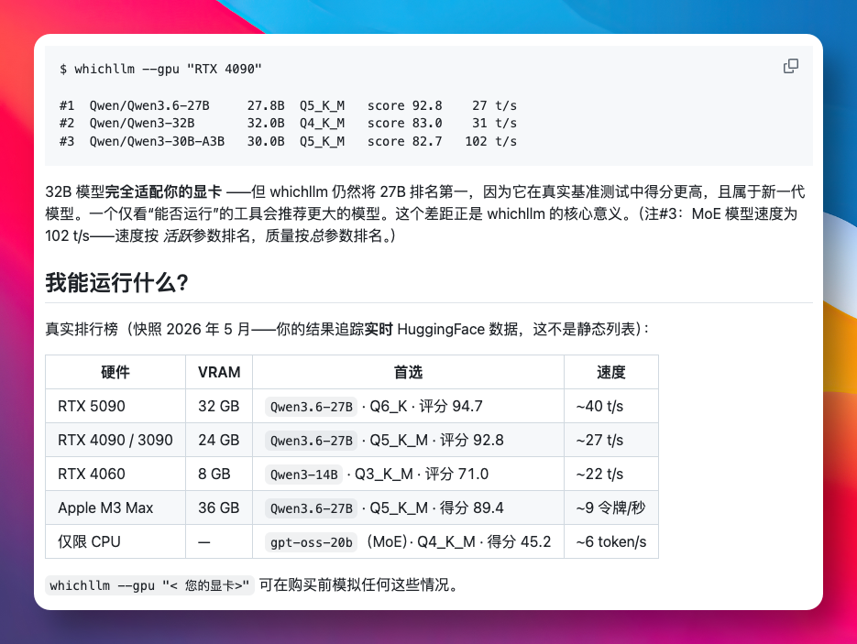Screen dimensions: 857x644
Task: Click the 'Apple M3 Max' table cell
Action: click(115, 508)
